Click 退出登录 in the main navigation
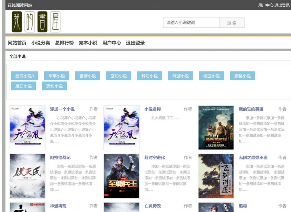Viewport: 291px width, 212px height. click(x=135, y=43)
